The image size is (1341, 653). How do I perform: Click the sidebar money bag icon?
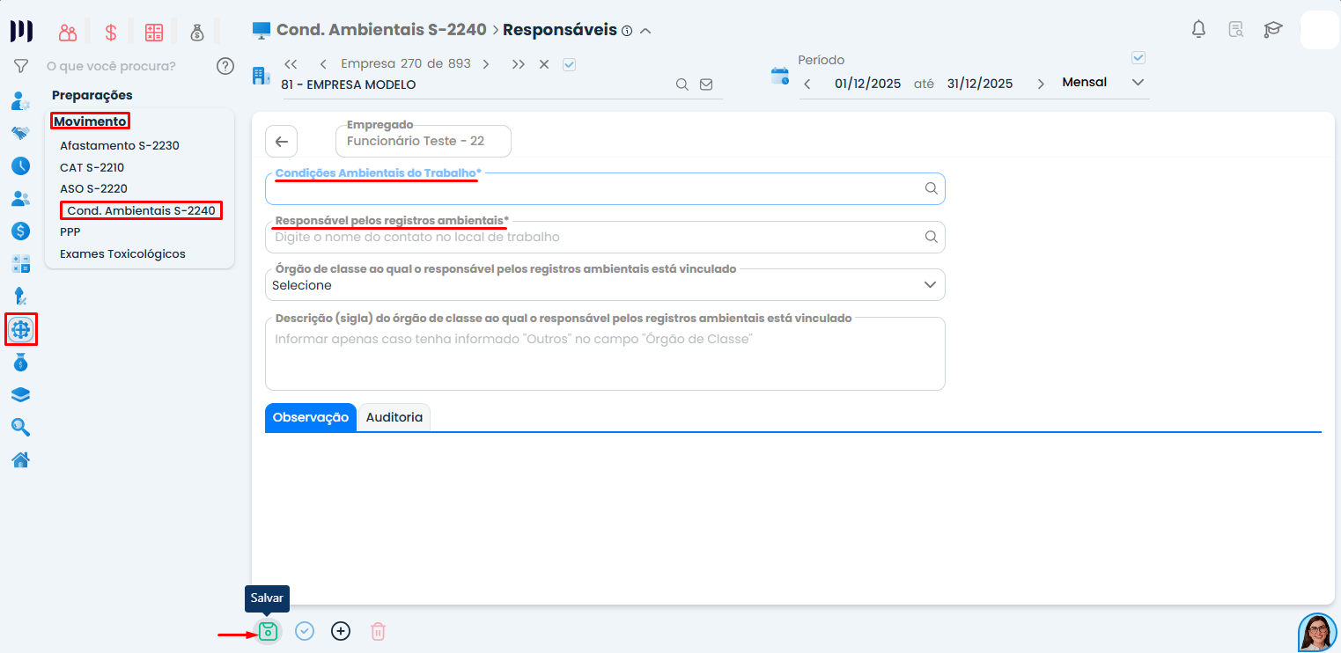20,362
